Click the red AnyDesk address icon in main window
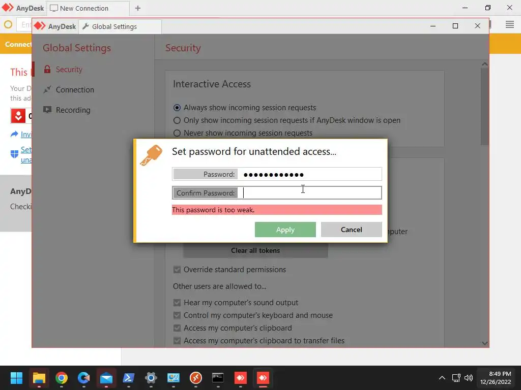The width and height of the screenshot is (521, 390). [18, 116]
